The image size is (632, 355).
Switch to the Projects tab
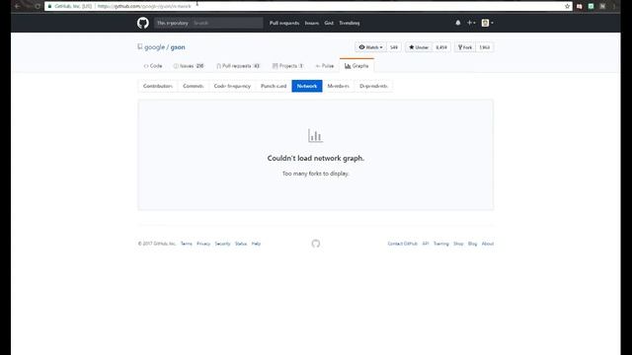pos(287,66)
